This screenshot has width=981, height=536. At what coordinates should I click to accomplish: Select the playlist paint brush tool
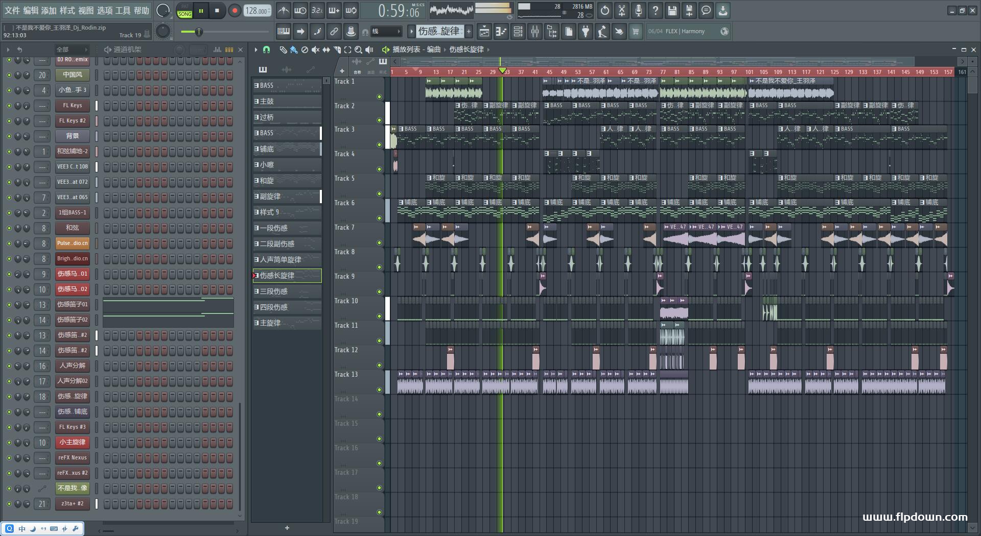tap(294, 50)
